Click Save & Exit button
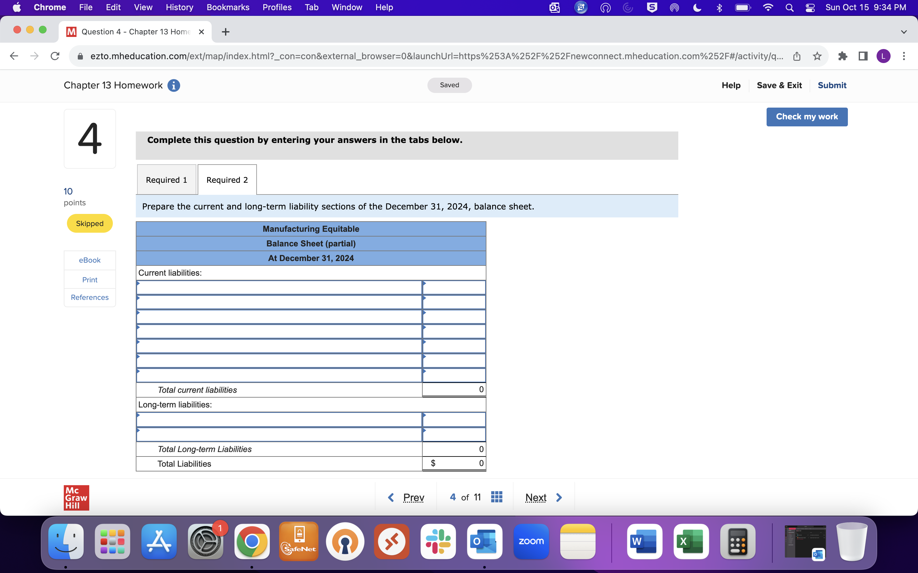The image size is (918, 573). [x=779, y=84]
